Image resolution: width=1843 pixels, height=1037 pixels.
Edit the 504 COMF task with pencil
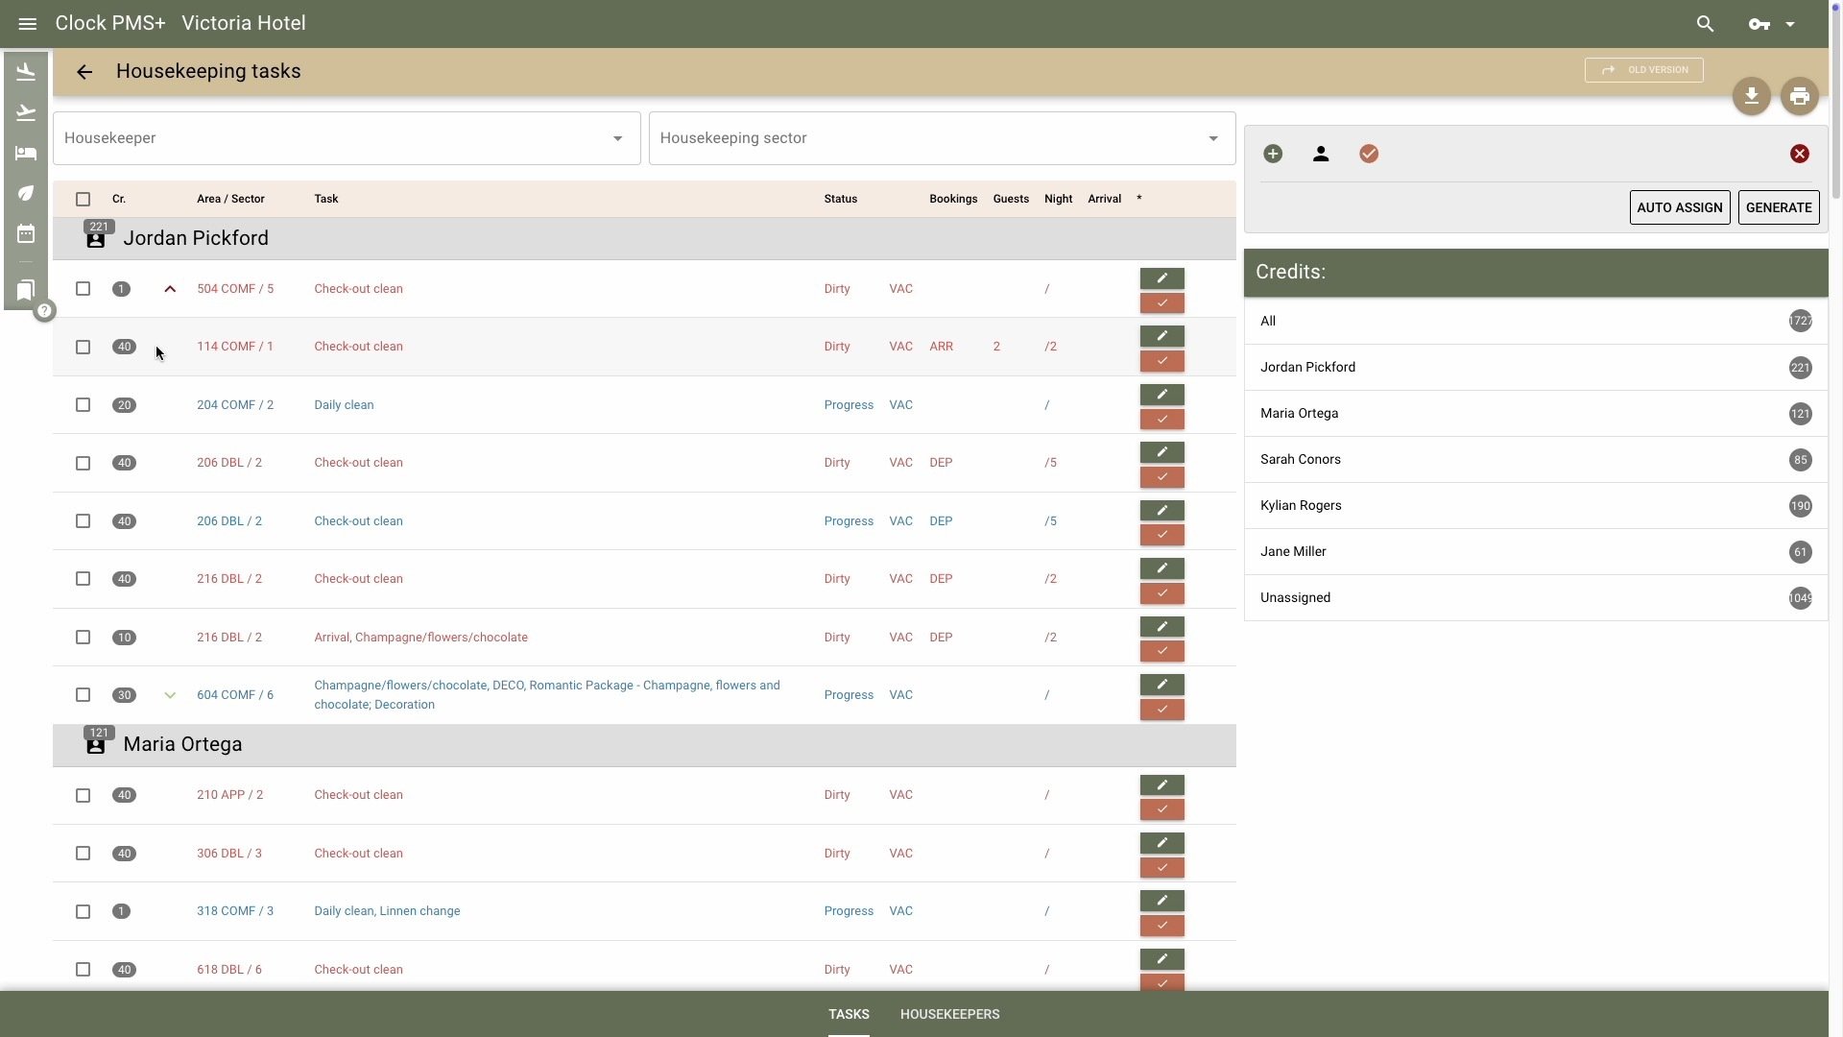coord(1161,278)
